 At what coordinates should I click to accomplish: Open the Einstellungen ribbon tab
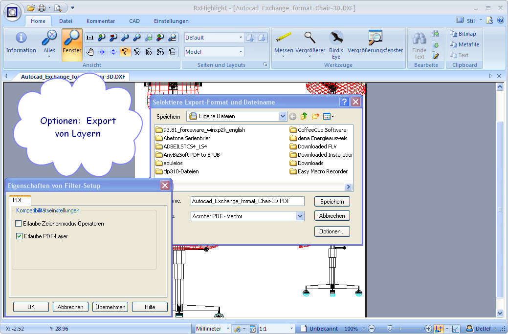[171, 21]
